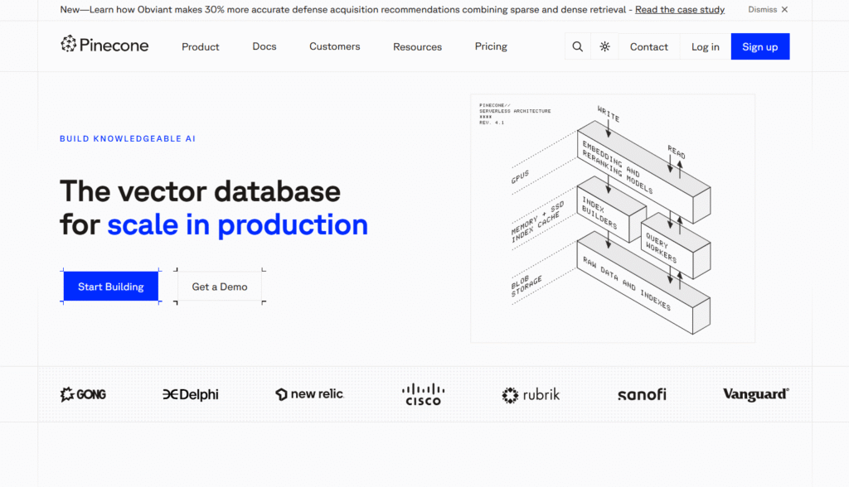Screen dimensions: 849x487
Task: Click the Start Building button
Action: pyautogui.click(x=111, y=287)
